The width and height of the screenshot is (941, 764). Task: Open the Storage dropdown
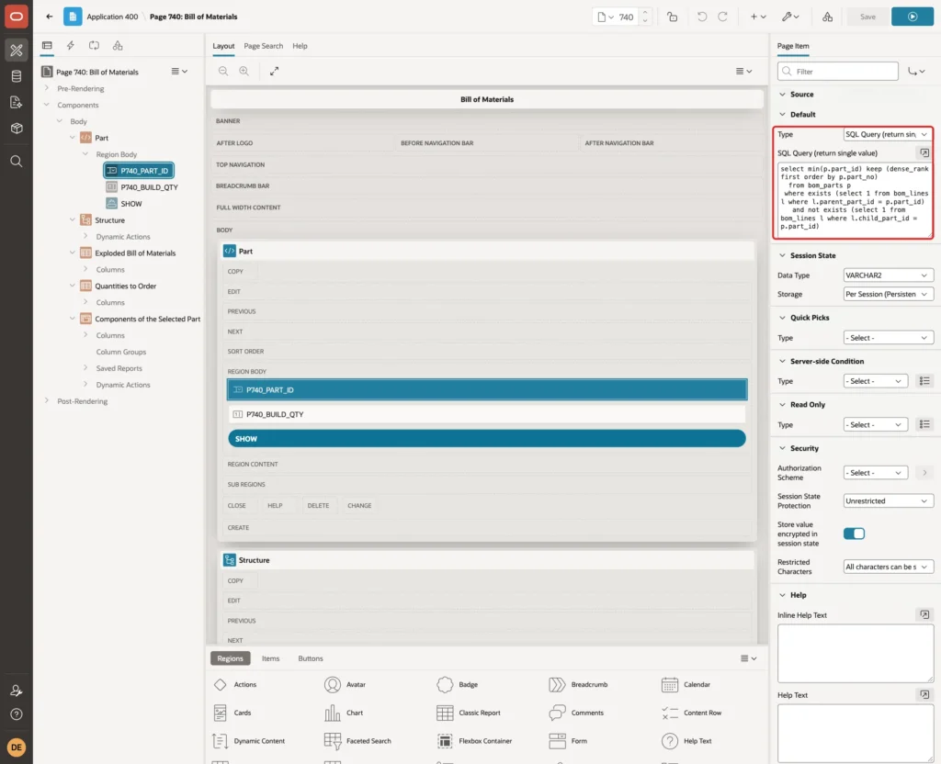[888, 295]
